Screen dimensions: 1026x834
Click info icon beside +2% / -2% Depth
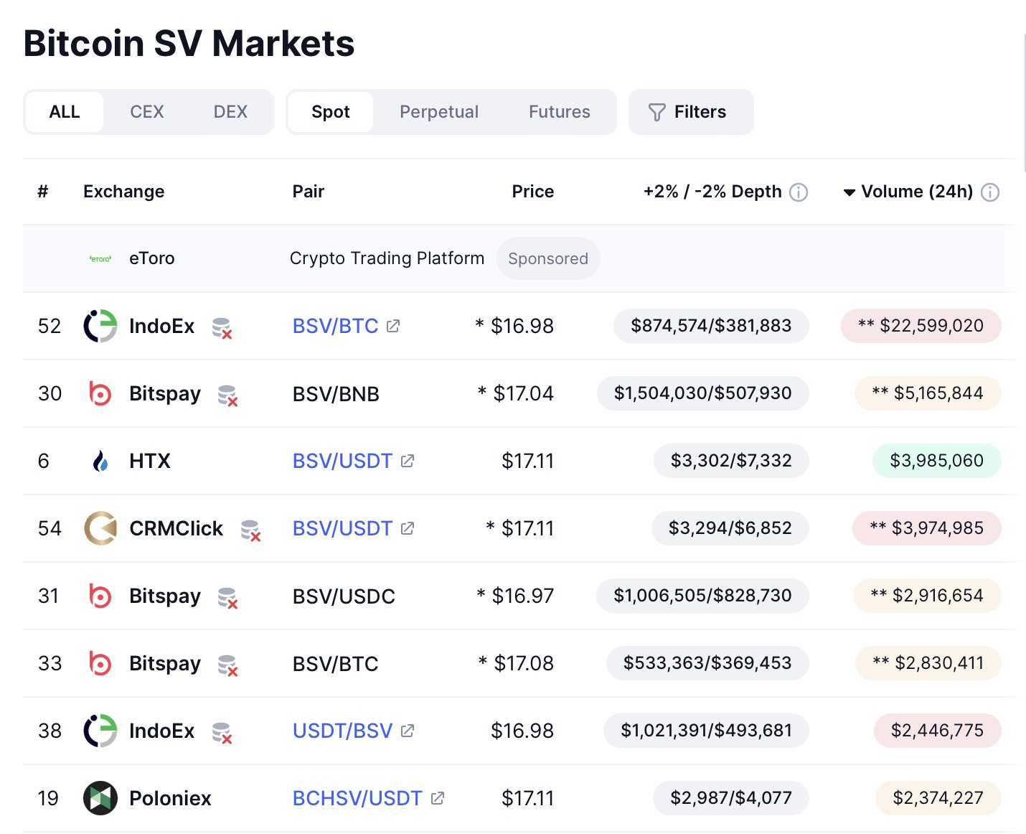(x=799, y=192)
